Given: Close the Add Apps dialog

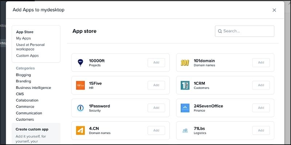Looking at the screenshot, I should [x=274, y=10].
